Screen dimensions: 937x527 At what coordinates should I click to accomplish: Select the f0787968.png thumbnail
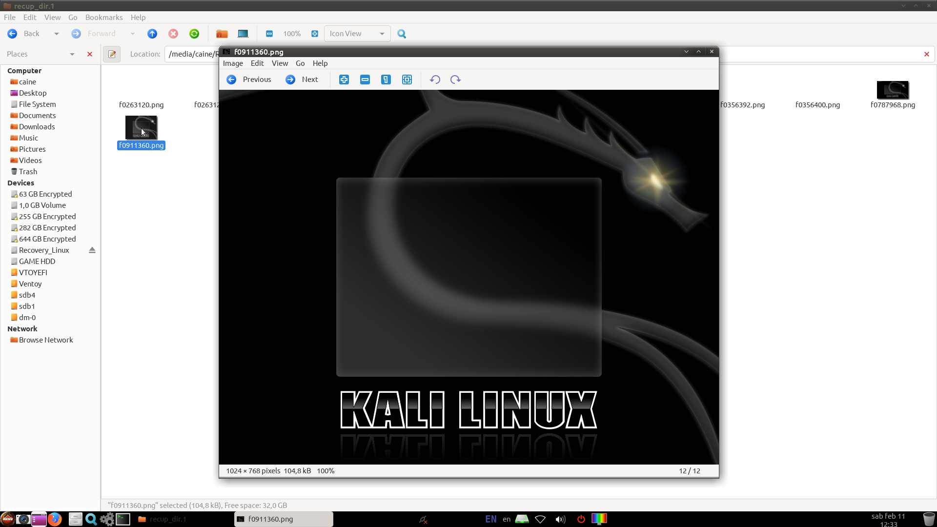893,91
